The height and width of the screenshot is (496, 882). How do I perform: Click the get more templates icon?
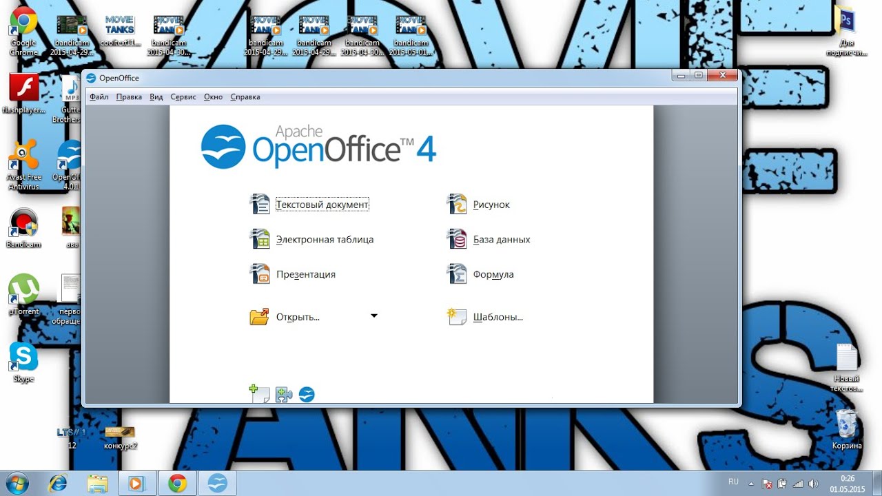click(x=259, y=394)
